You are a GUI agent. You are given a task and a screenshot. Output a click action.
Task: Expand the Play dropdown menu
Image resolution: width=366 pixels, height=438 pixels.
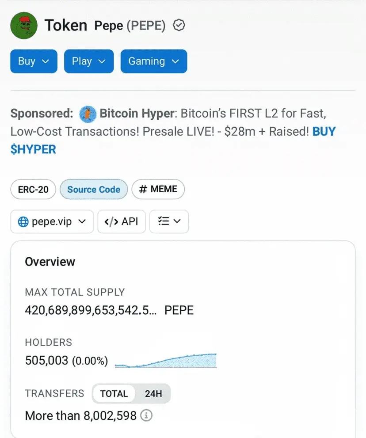point(89,61)
